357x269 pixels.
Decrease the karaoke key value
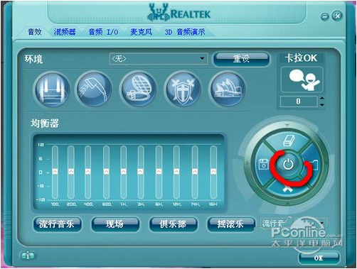click(322, 104)
